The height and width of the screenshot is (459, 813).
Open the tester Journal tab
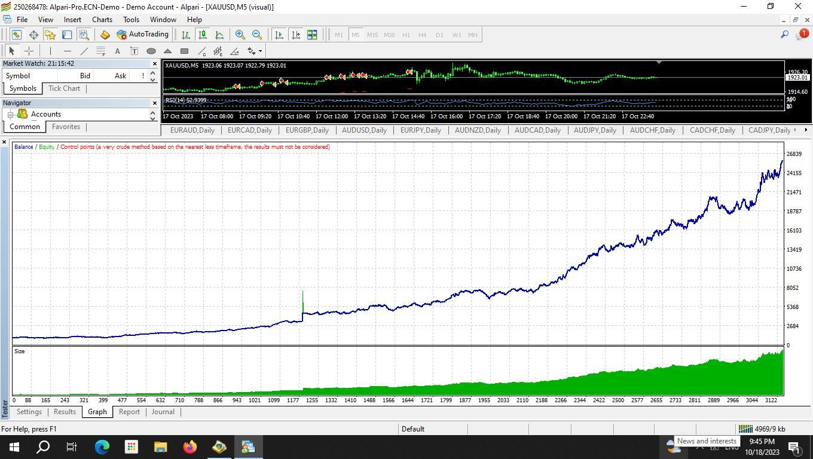163,412
